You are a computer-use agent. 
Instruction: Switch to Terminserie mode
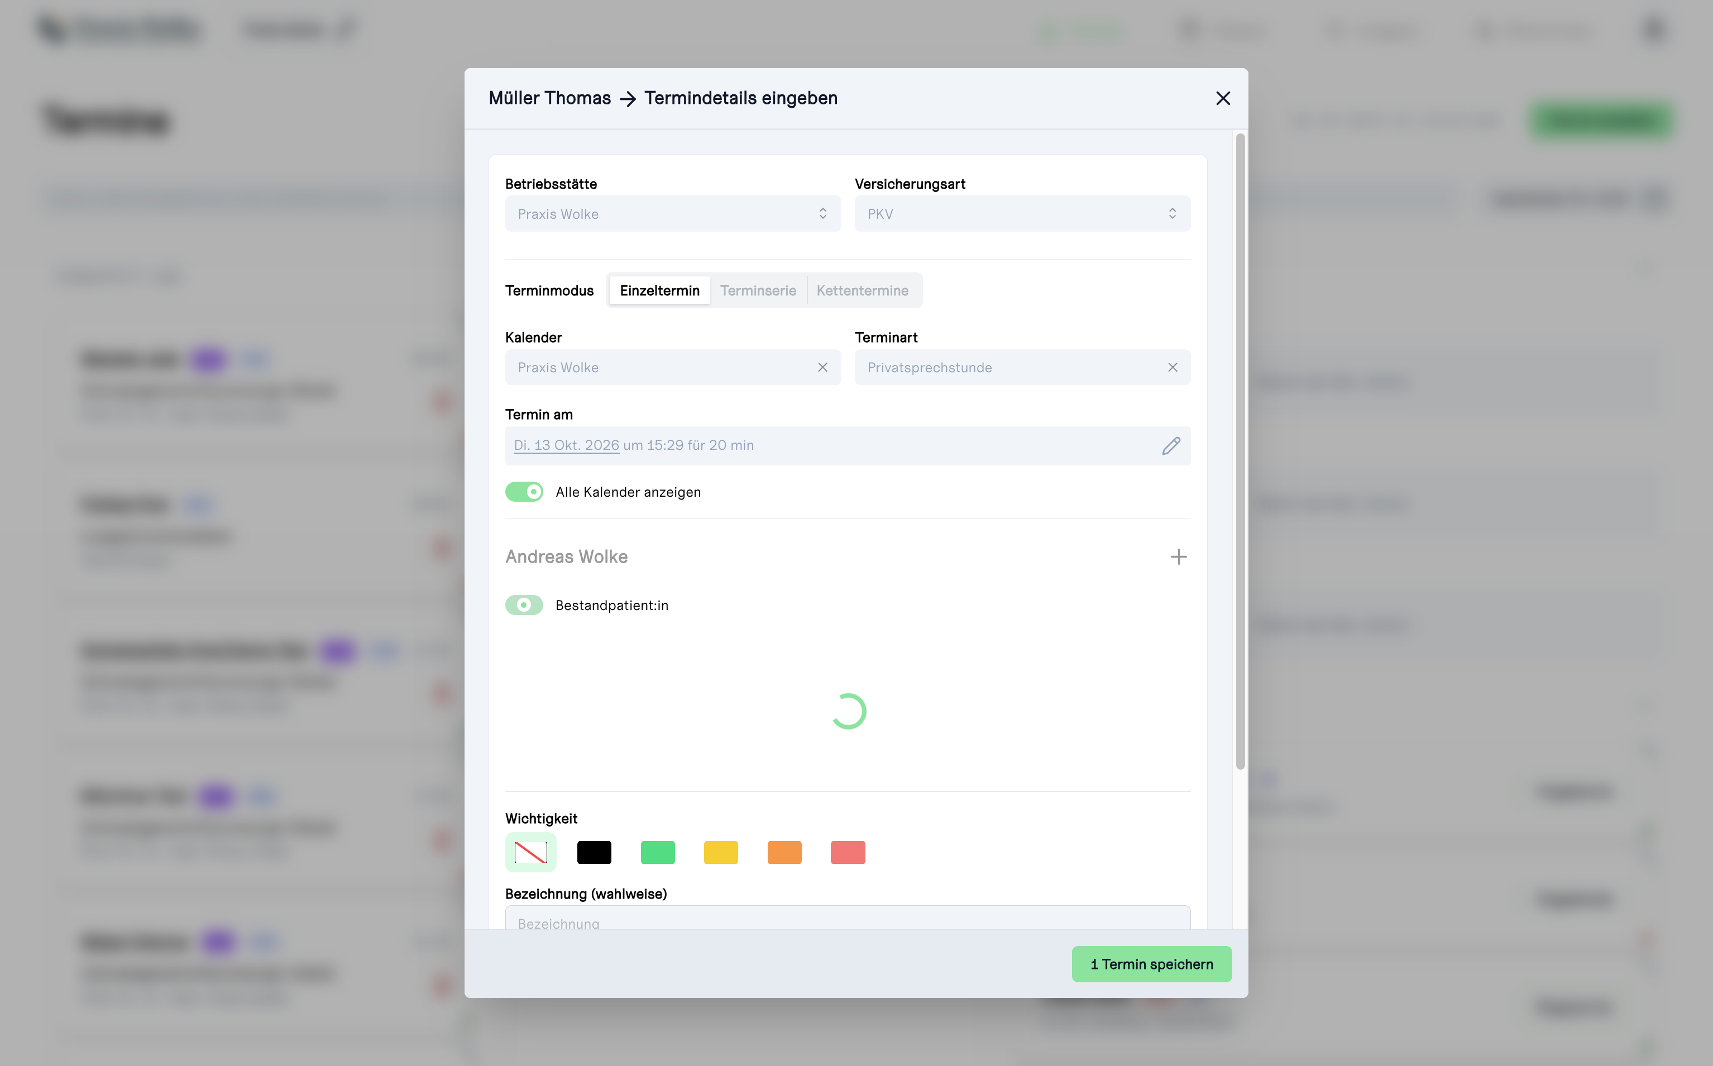tap(758, 290)
